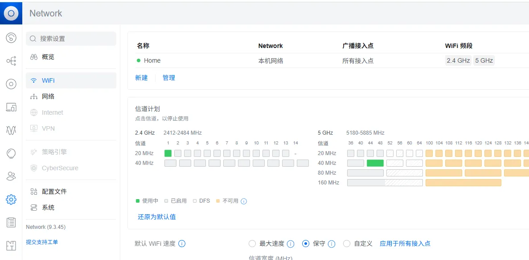Click 提交支持工单 link
This screenshot has height=260, width=529.
click(42, 242)
